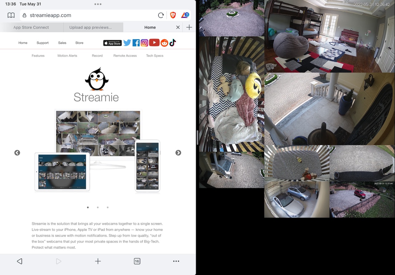The height and width of the screenshot is (275, 395).
Task: Open the garage with two cars feed
Action: click(297, 199)
